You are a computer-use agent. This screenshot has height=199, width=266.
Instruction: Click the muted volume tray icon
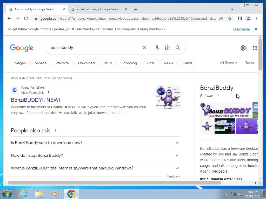click(x=240, y=194)
